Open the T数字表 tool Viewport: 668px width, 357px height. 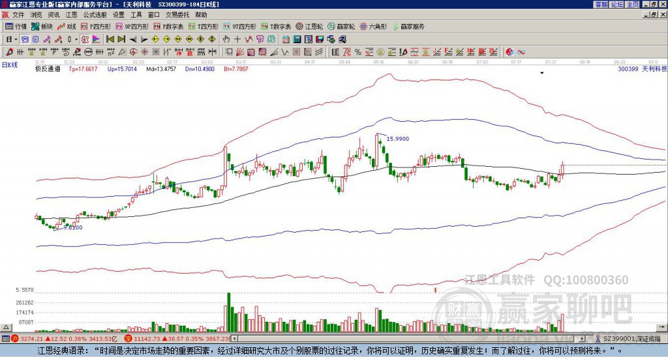click(276, 26)
